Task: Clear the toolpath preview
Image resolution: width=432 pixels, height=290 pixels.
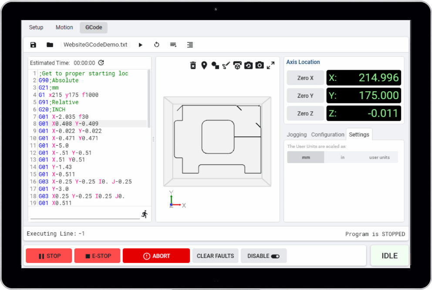Action: tap(193, 65)
